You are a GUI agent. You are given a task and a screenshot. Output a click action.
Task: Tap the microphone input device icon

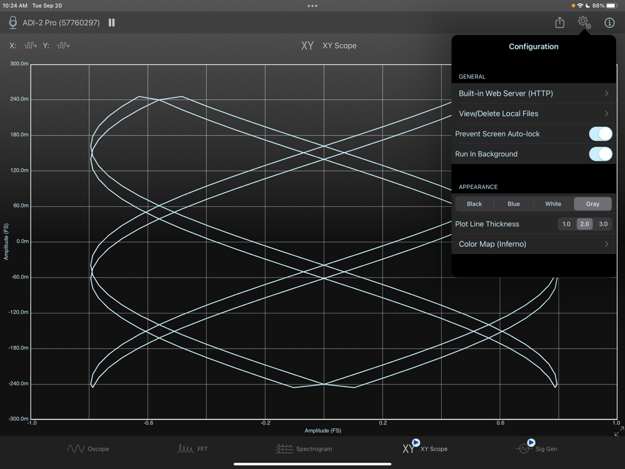click(12, 23)
